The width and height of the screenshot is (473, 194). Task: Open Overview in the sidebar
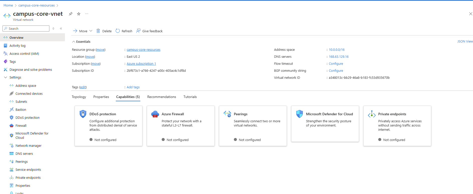(32, 37)
